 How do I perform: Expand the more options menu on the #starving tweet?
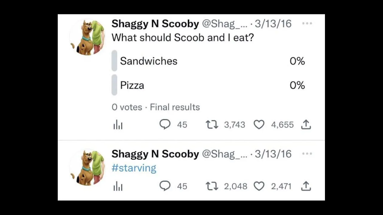point(307,154)
